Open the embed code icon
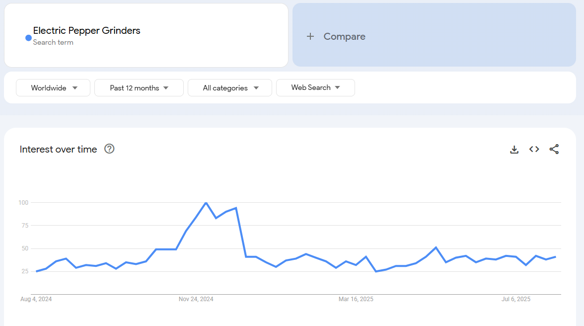 tap(534, 149)
